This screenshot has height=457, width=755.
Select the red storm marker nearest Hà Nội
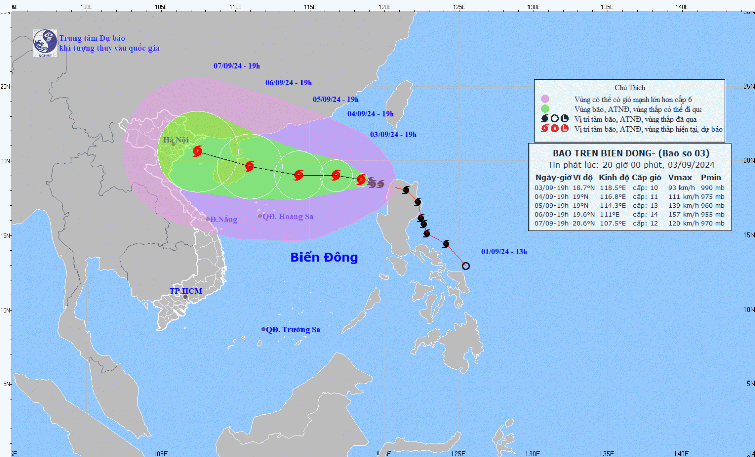pos(197,150)
